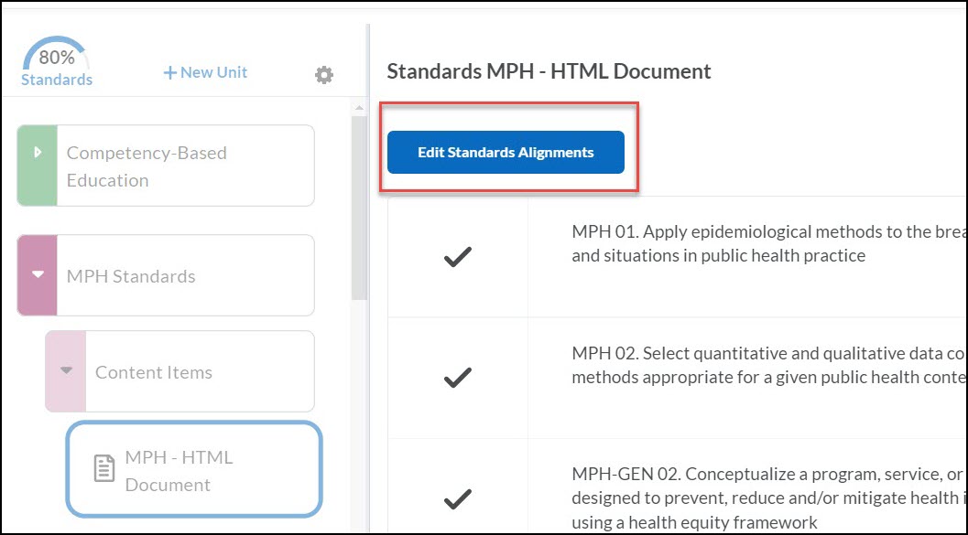This screenshot has width=968, height=535.
Task: Click the + New Unit link
Action: click(x=205, y=72)
